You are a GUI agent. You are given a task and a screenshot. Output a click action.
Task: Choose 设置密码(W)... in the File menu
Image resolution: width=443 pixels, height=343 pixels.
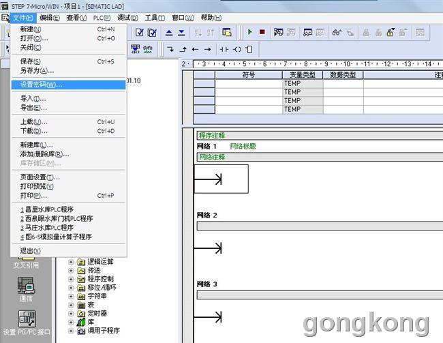(68, 85)
